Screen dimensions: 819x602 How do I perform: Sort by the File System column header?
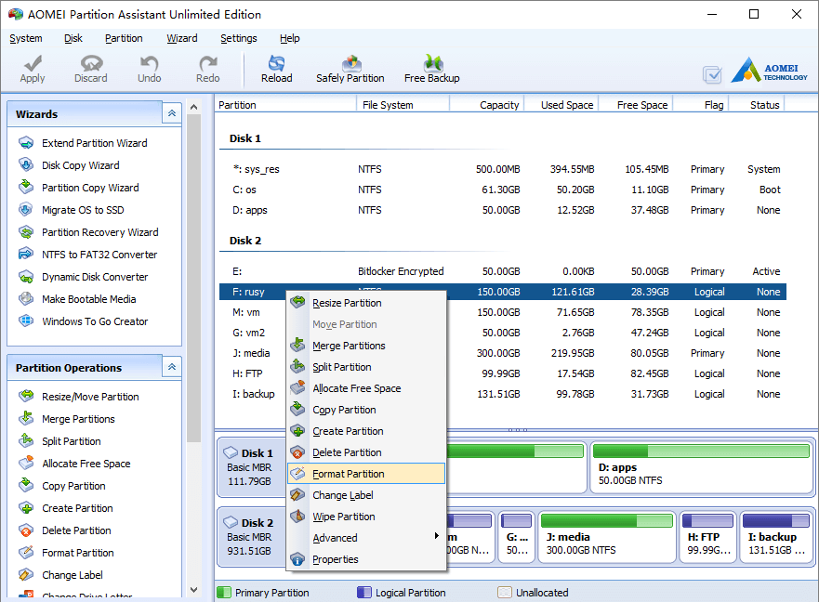403,105
